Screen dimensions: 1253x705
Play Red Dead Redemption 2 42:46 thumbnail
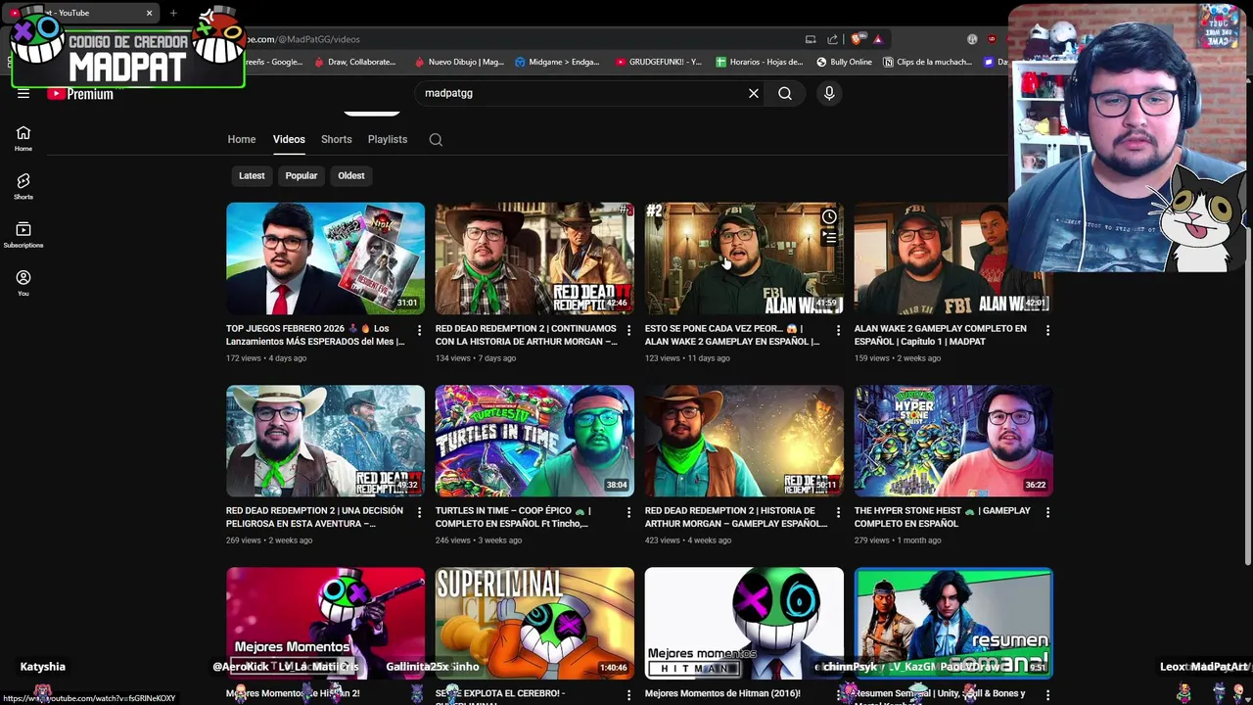(534, 258)
